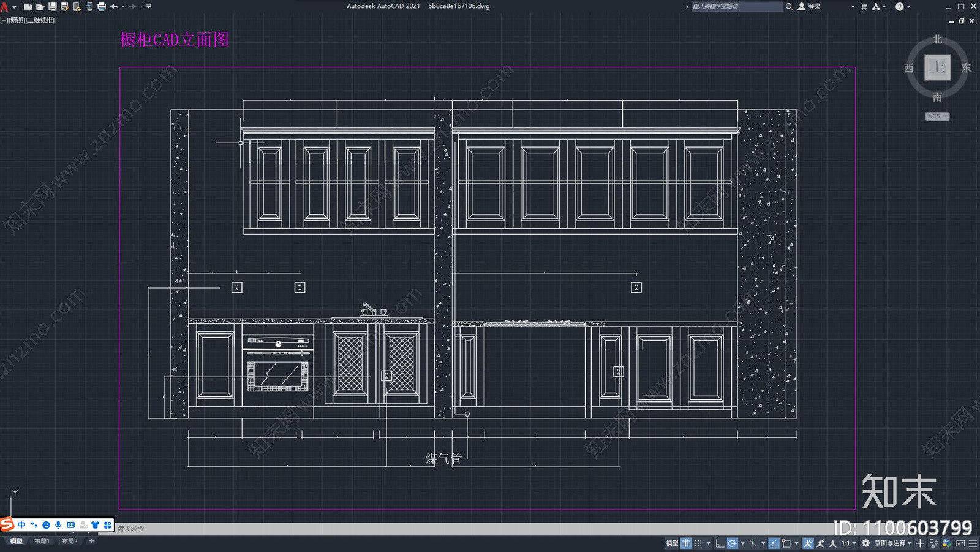Screen dimensions: 980x552
Task: Toggle Ortho mode in the status bar
Action: coord(720,543)
